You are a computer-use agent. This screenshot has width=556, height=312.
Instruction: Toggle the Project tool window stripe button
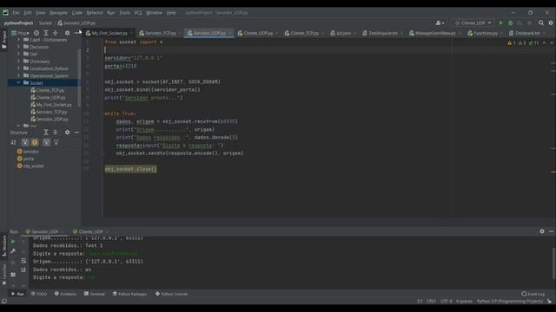point(3,40)
